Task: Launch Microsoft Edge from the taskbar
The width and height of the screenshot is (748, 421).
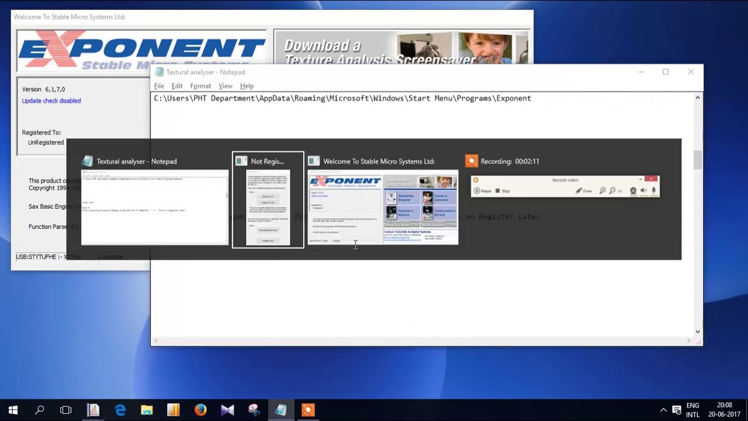Action: click(x=120, y=410)
